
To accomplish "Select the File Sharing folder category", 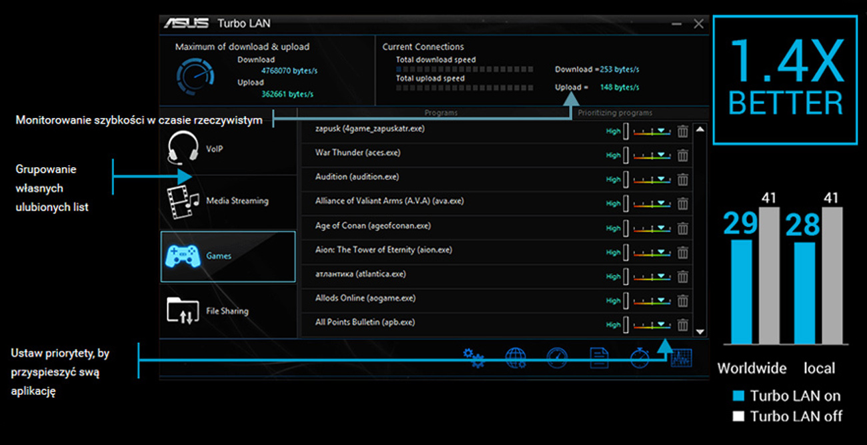I will click(x=228, y=311).
